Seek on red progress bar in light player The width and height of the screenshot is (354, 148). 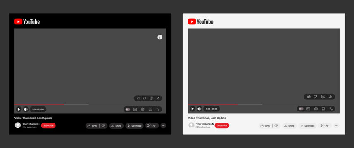[x=213, y=104]
